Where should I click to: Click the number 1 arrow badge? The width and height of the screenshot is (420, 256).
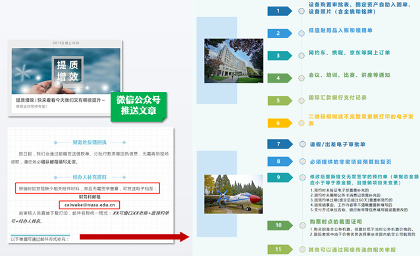coord(279,11)
